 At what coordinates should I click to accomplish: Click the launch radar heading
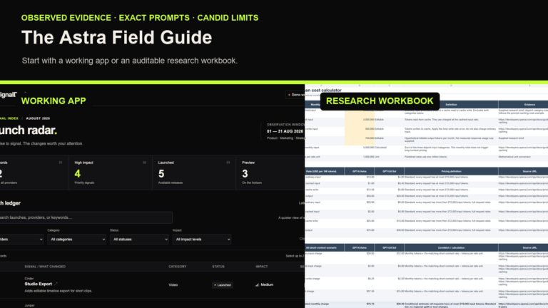pyautogui.click(x=29, y=130)
